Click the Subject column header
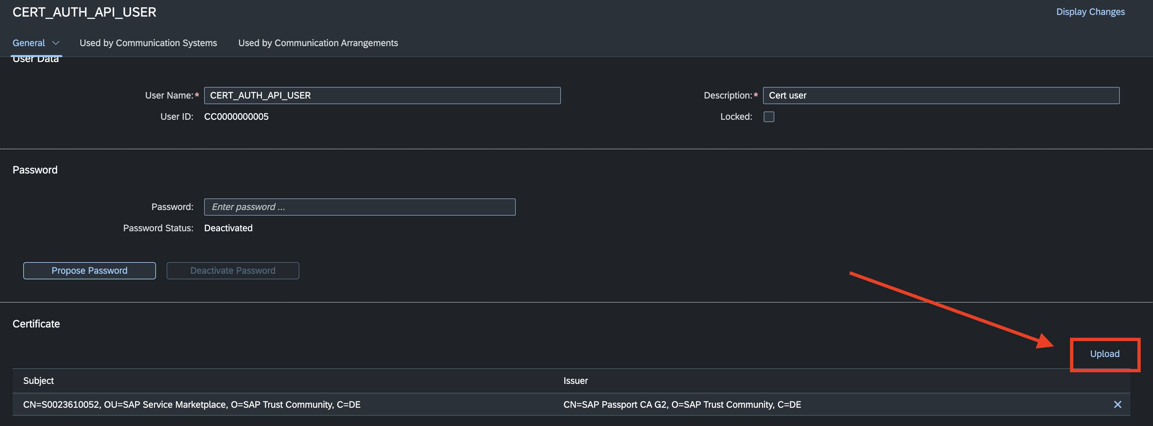Screen dimensions: 1153x426 pos(38,380)
